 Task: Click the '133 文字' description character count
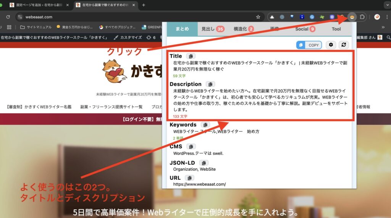[180, 116]
